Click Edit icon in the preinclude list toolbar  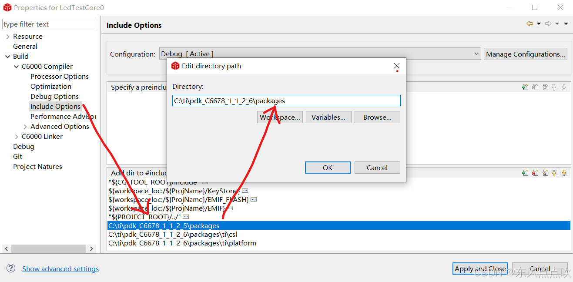[x=545, y=87]
